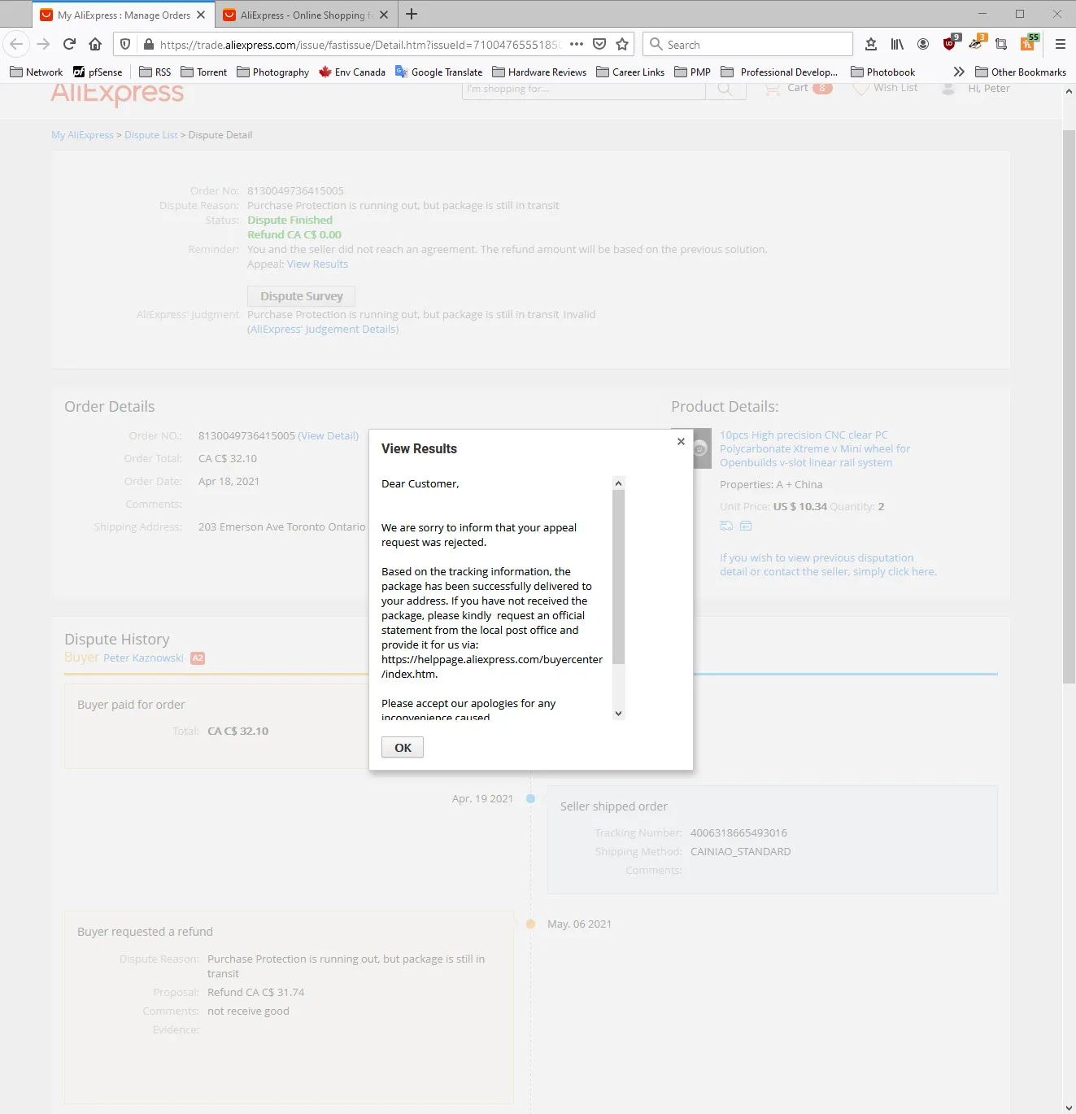1076x1114 pixels.
Task: Open the Torrent bookmarks folder
Action: (204, 72)
